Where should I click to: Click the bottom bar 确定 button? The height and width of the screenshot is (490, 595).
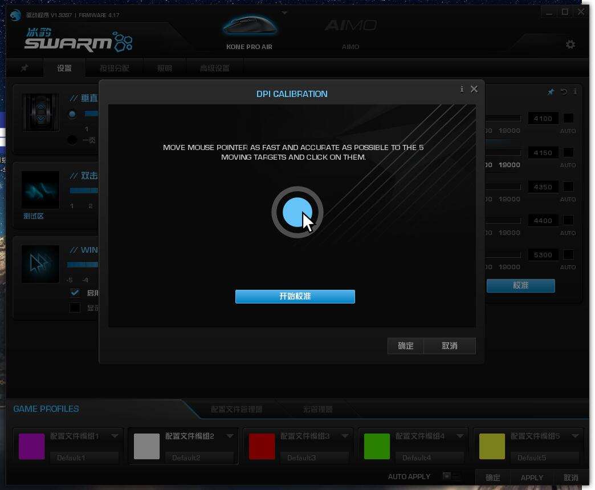tap(492, 477)
